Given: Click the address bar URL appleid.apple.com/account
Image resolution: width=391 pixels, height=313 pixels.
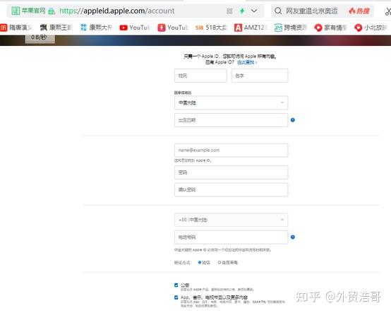Looking at the screenshot, I should 117,11.
